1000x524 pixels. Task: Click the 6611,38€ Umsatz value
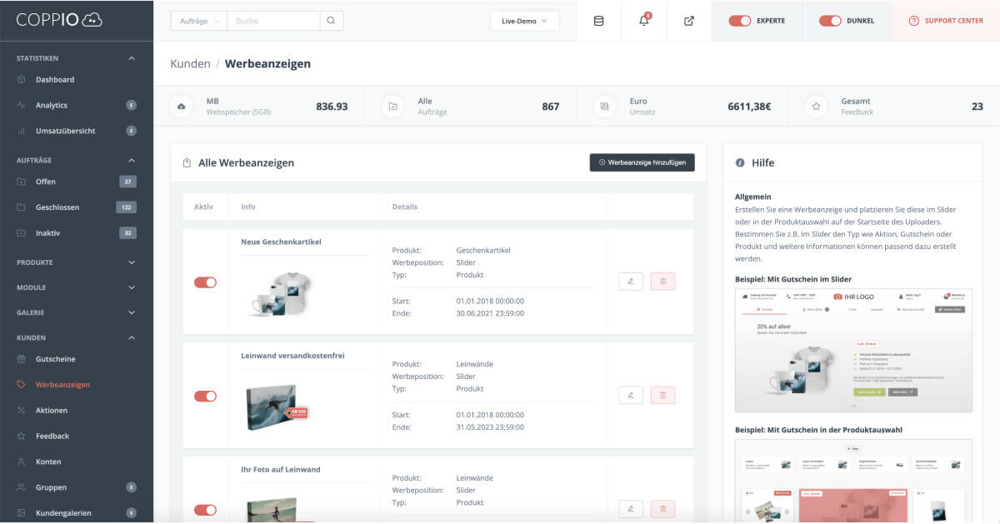tap(749, 107)
